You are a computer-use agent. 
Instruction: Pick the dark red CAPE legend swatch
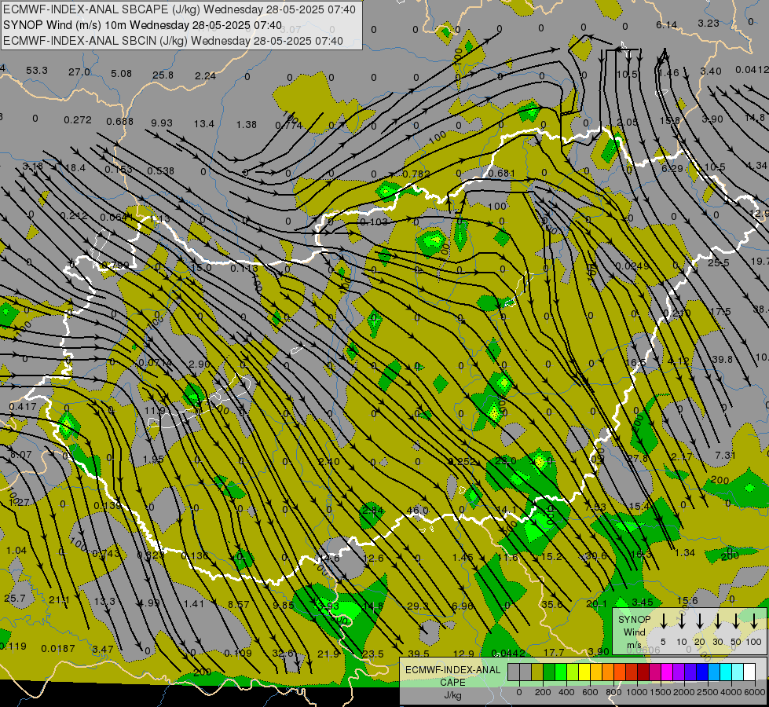(643, 672)
